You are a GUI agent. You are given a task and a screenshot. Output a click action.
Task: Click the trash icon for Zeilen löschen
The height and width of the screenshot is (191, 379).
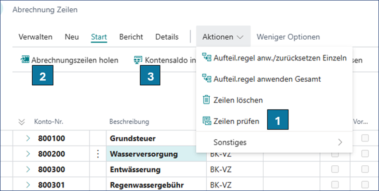coord(206,100)
